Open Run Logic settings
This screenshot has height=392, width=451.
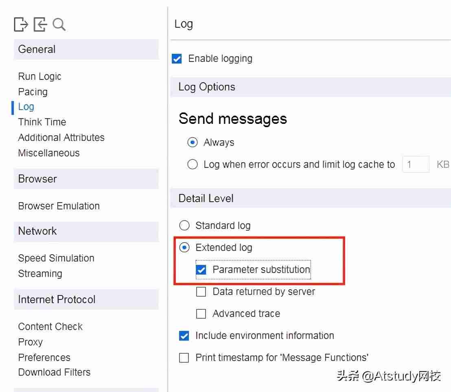coord(40,77)
